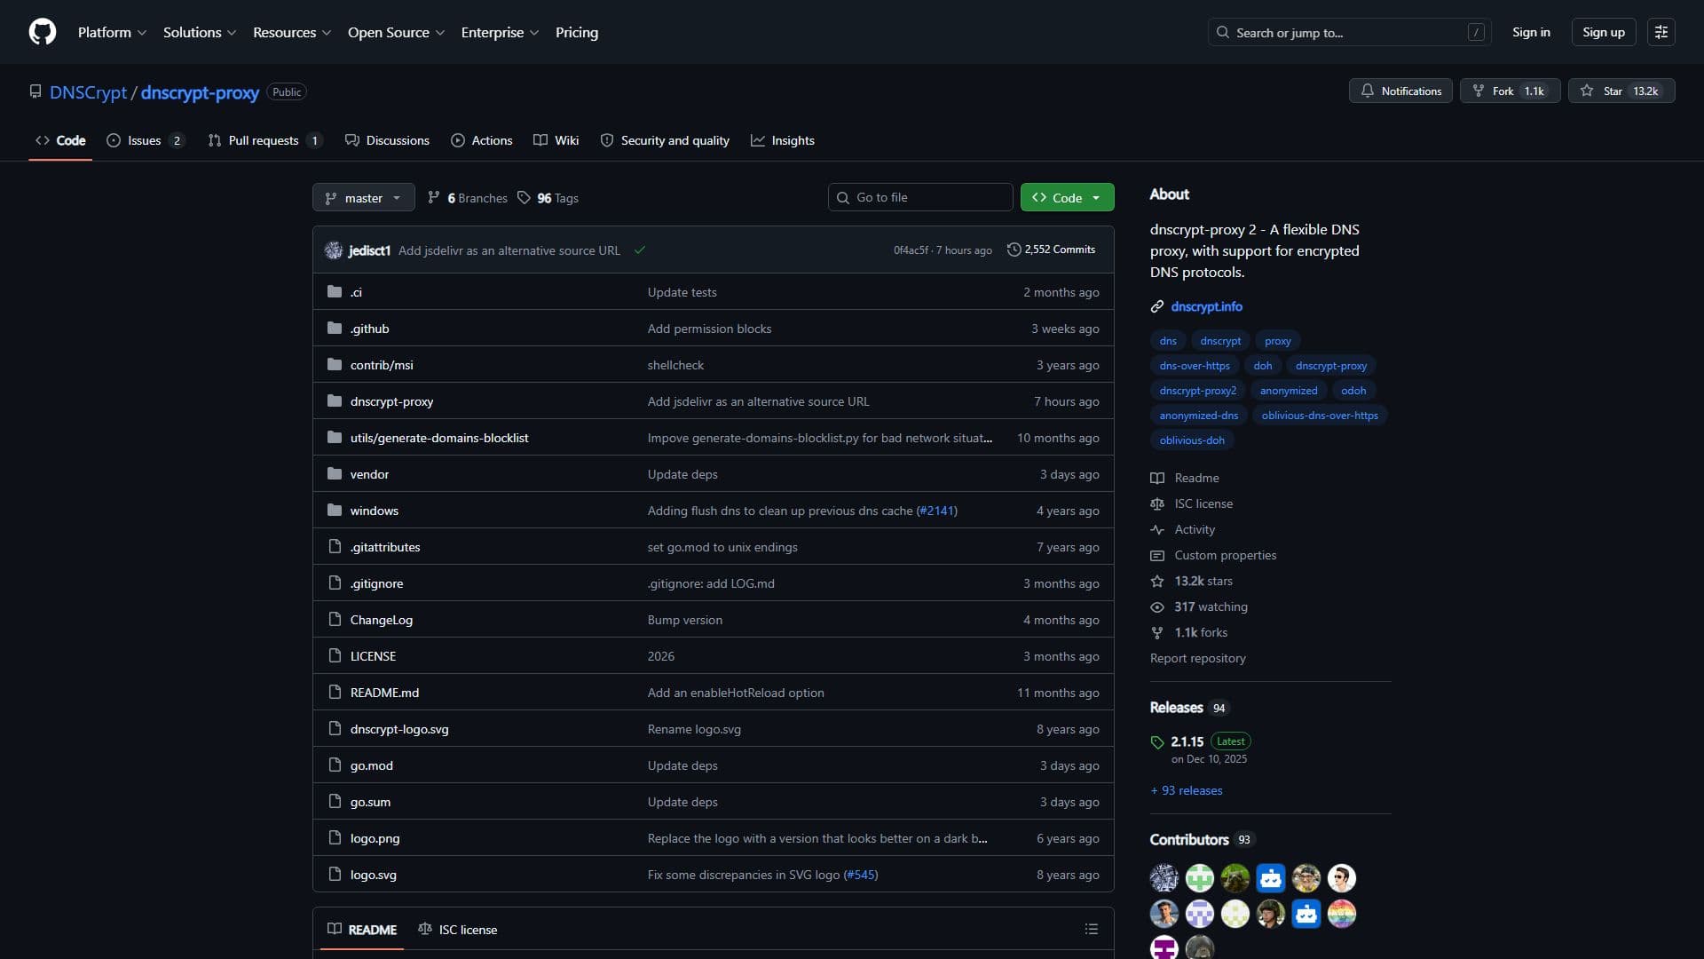Open README outline list icon
This screenshot has width=1704, height=959.
(x=1092, y=929)
